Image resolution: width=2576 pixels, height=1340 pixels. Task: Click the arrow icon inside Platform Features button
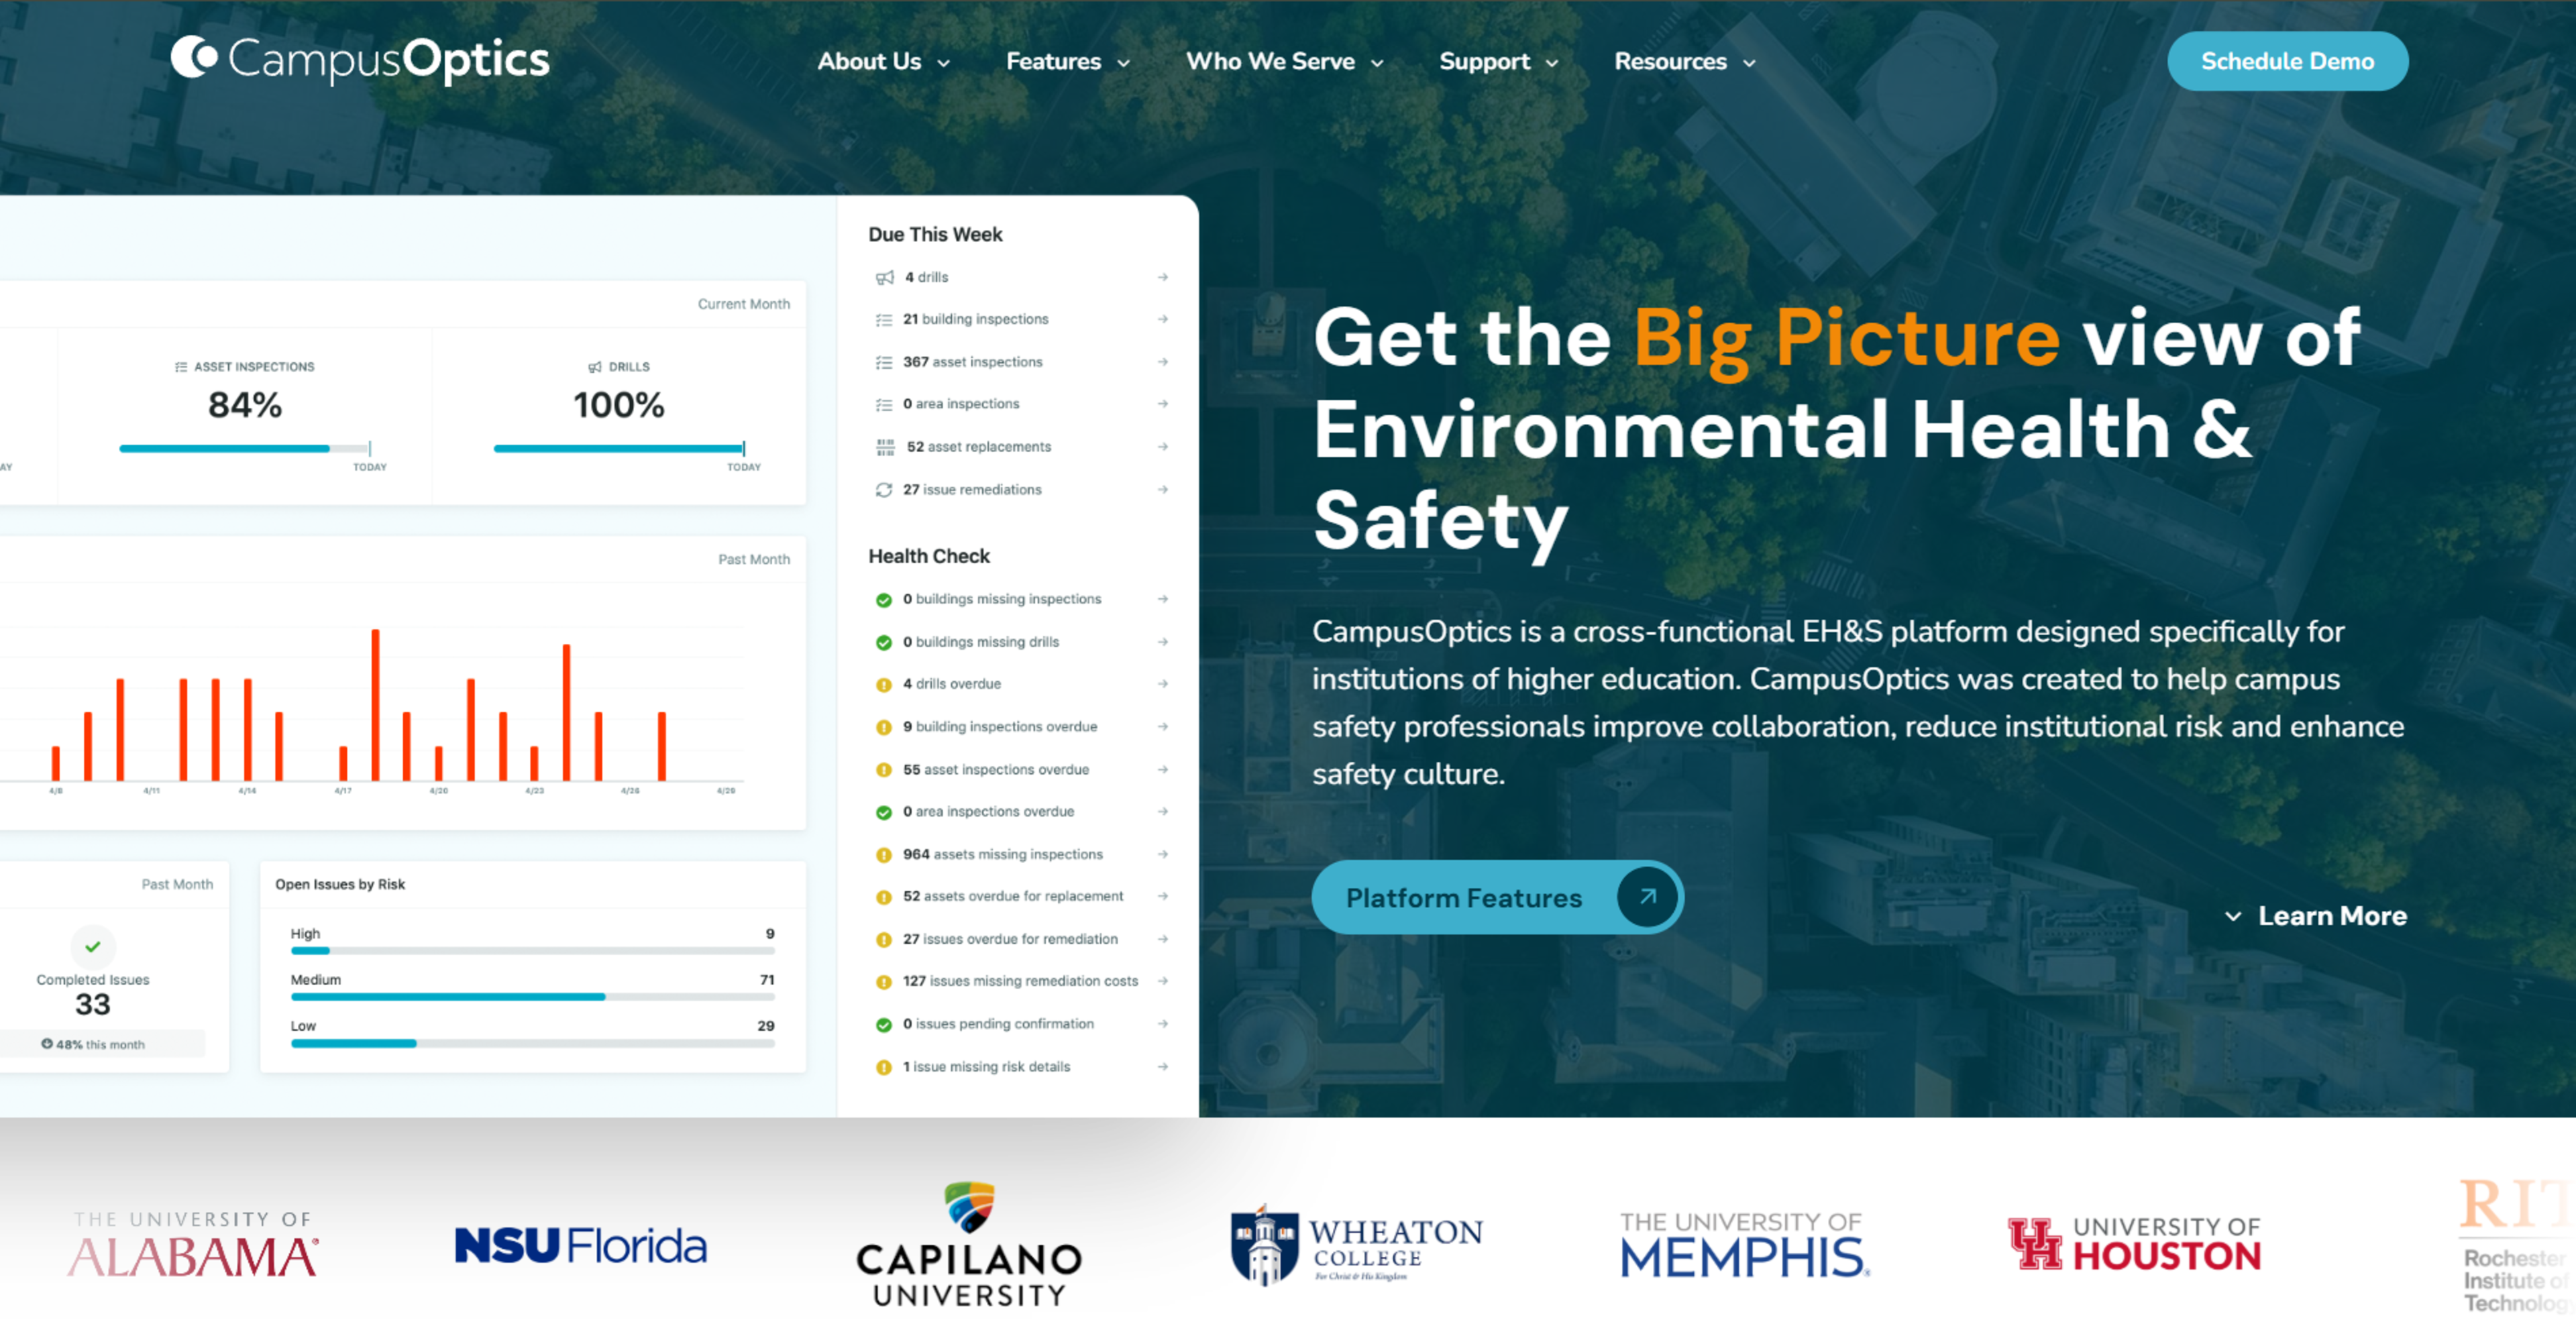pos(1646,897)
